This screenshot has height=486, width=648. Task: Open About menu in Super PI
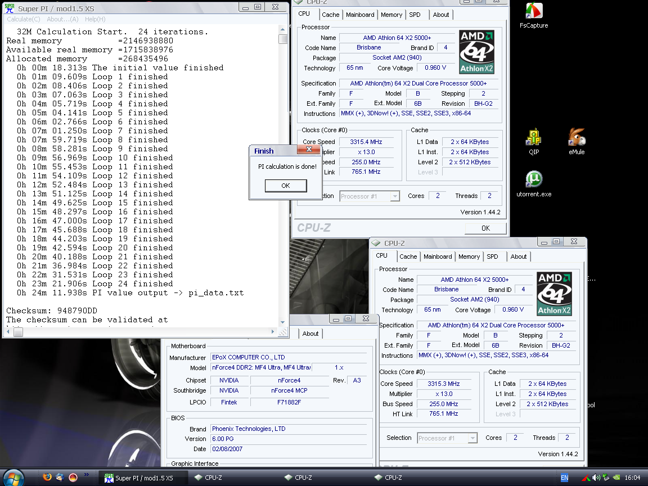(62, 19)
